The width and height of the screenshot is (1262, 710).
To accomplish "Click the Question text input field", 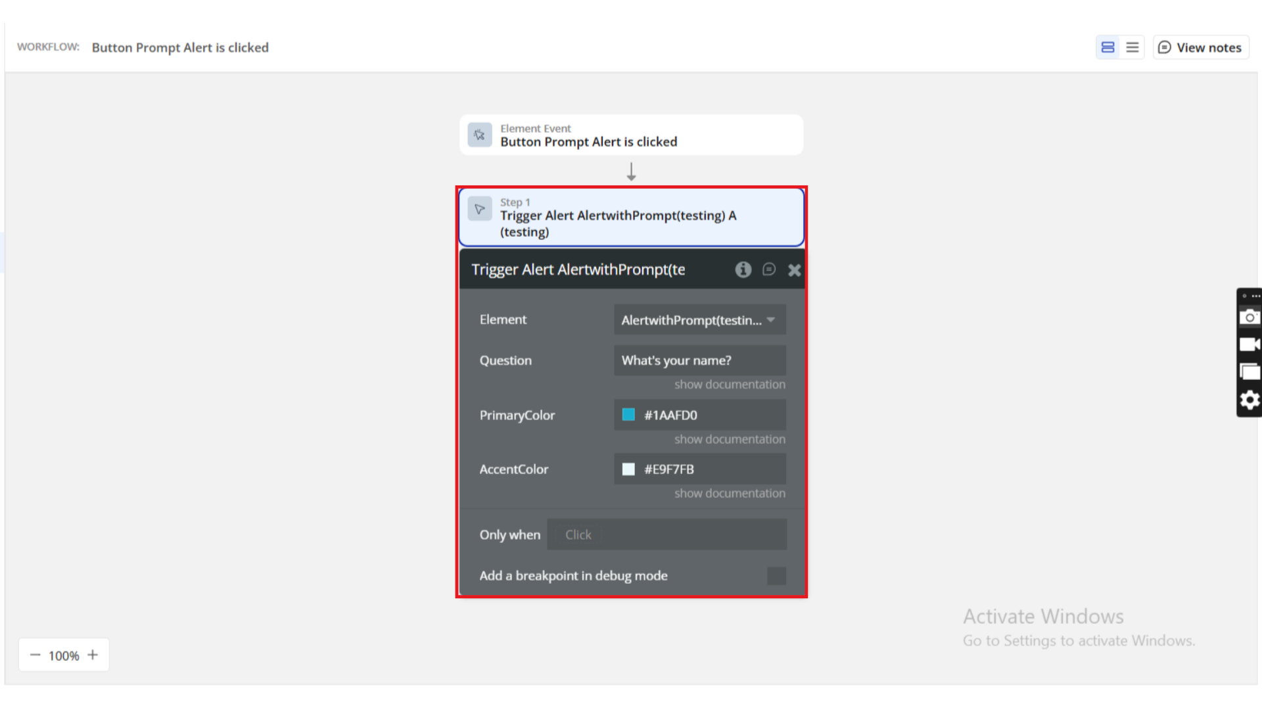I will click(x=699, y=360).
